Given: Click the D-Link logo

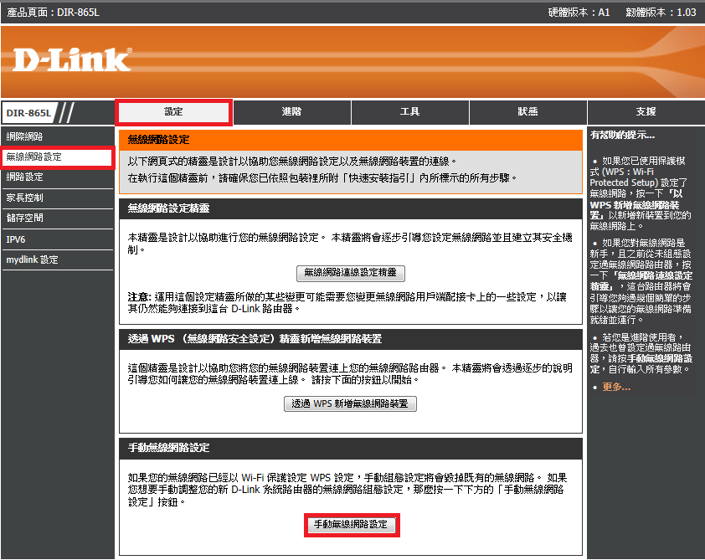Looking at the screenshot, I should tap(72, 59).
